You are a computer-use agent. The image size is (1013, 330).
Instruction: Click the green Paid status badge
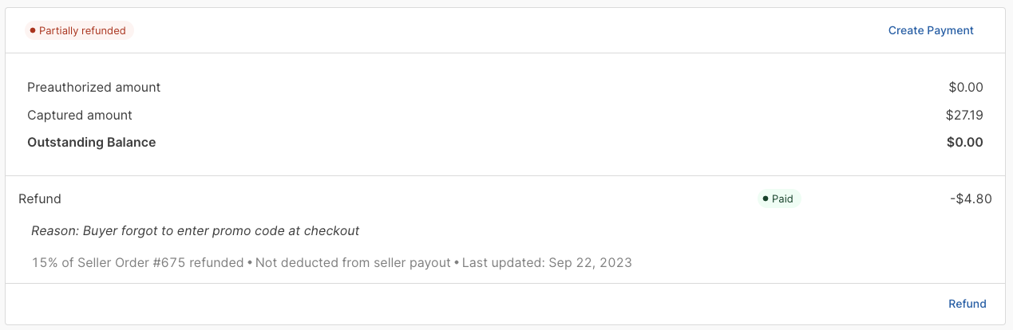[778, 198]
